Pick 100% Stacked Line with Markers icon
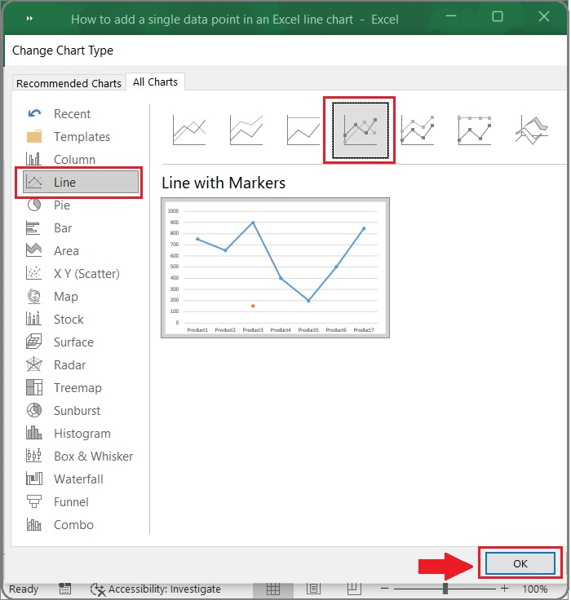Viewport: 571px width, 600px height. tap(475, 130)
